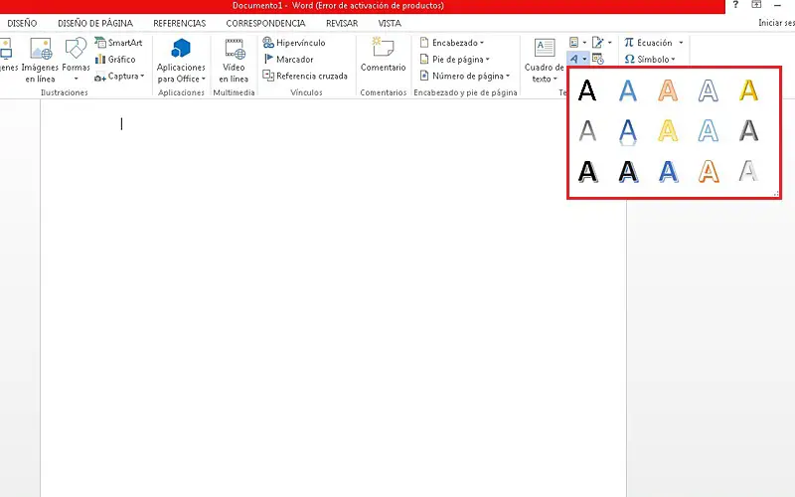Open the Cuadro de texto gallery

click(544, 61)
